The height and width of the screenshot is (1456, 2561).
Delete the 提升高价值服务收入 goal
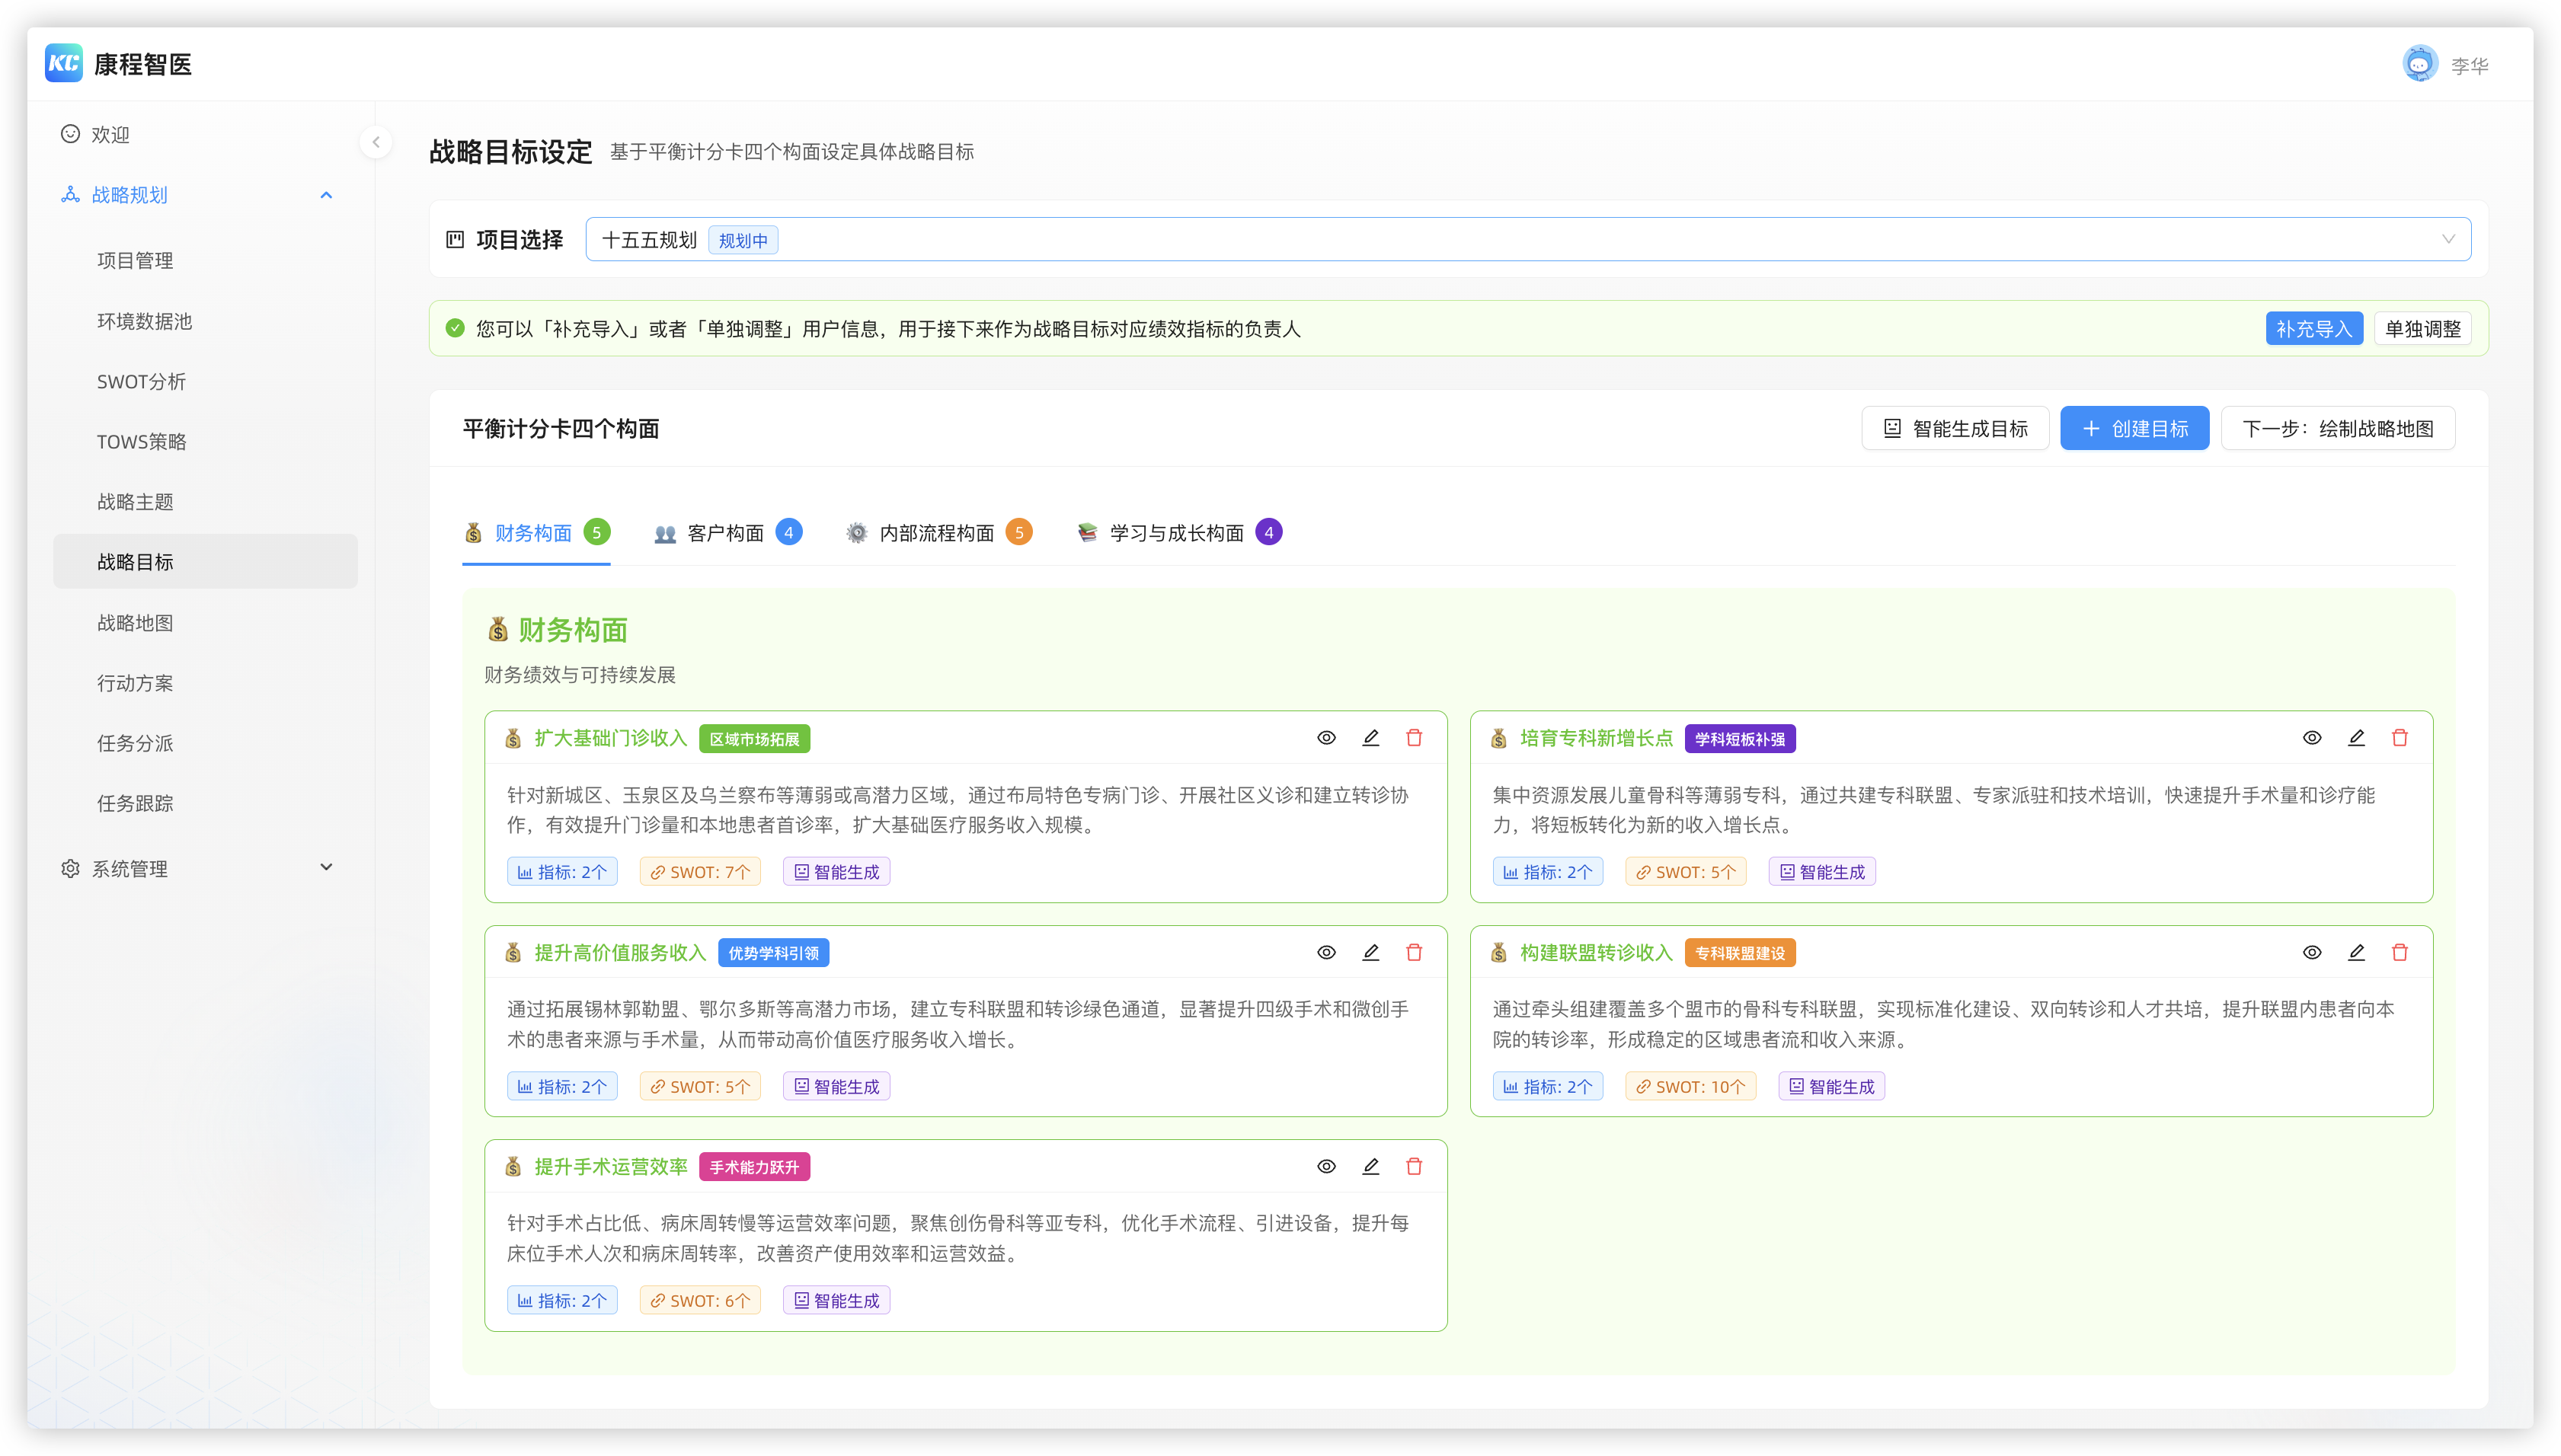(1414, 953)
